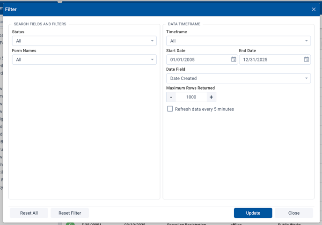The width and height of the screenshot is (322, 225).
Task: Click the Status dropdown arrow
Action: [x=153, y=41]
